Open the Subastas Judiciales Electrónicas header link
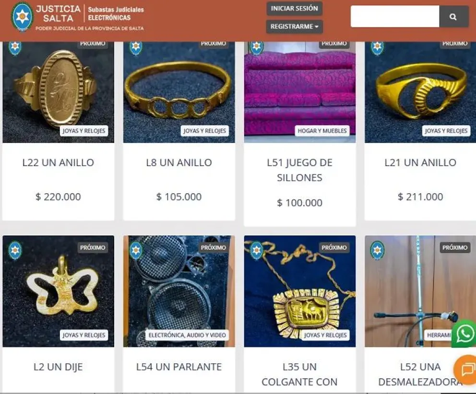Viewport: 476px width, 394px height. pos(116,13)
